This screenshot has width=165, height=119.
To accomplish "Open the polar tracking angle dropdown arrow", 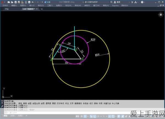I will [101, 116].
